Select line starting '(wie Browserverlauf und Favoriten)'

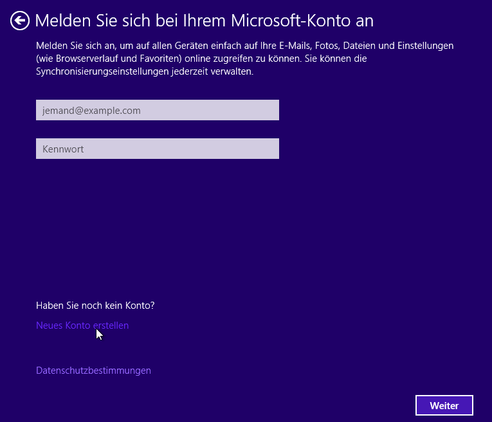[201, 59]
